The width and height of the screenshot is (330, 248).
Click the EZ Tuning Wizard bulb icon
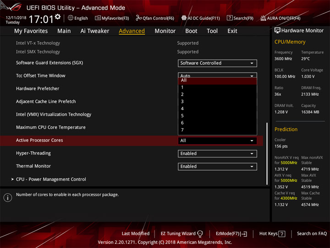pyautogui.click(x=200, y=234)
